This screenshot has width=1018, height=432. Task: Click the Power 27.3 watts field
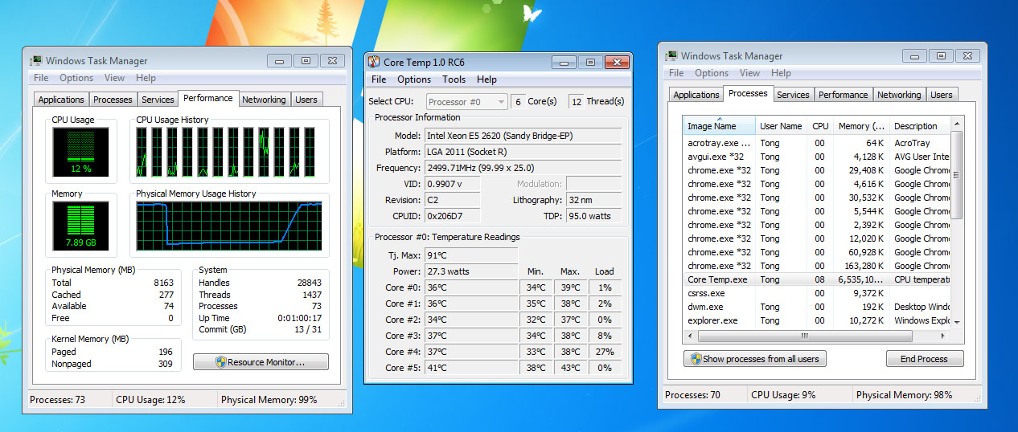(470, 271)
